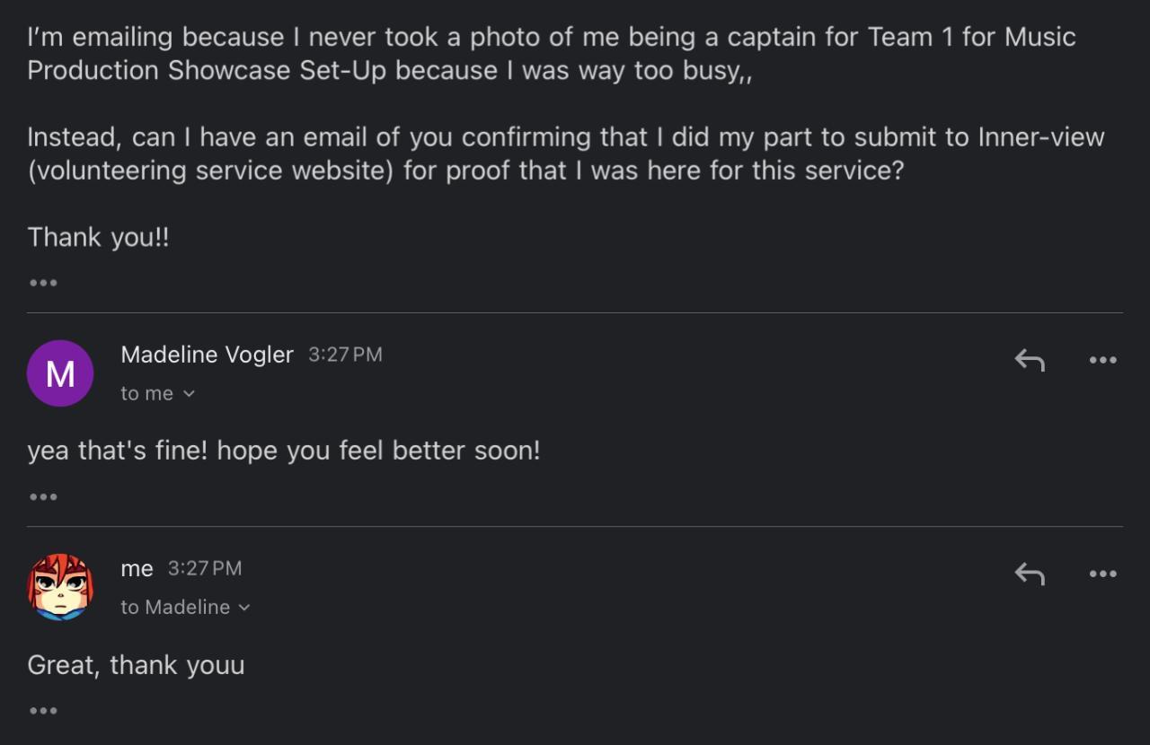
Task: Show trimmed content under "Great, thank youu"
Action: point(43,711)
